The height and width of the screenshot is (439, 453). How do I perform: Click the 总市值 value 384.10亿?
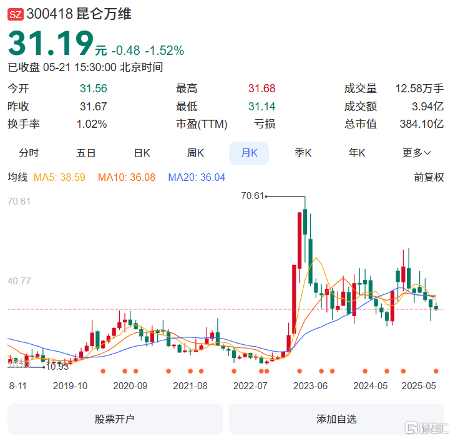(422, 124)
